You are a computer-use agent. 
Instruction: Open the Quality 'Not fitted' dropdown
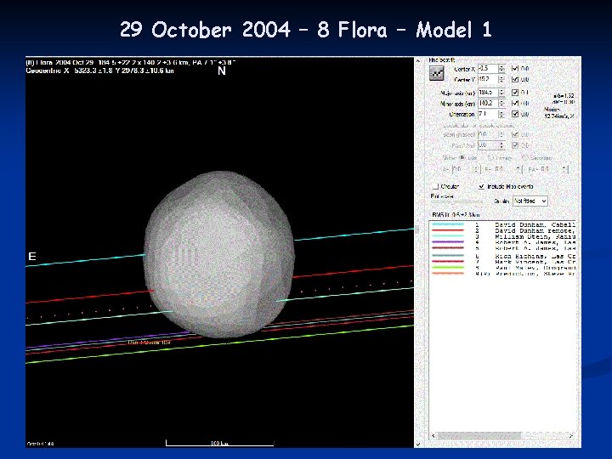pyautogui.click(x=529, y=201)
